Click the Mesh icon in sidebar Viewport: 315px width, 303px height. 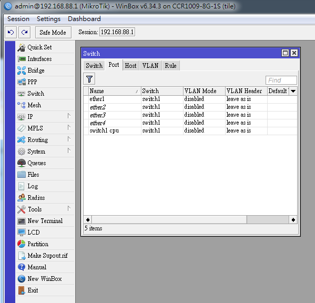(x=21, y=105)
